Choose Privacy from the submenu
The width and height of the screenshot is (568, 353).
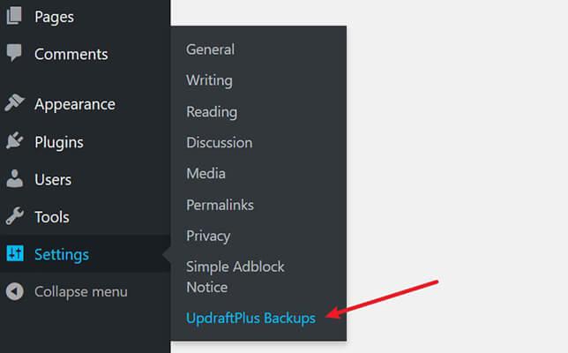208,237
